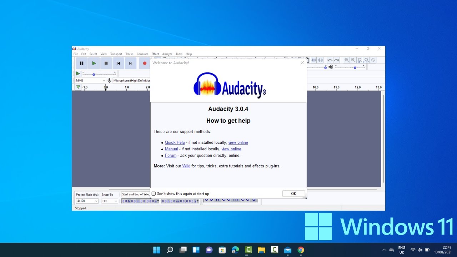Open the Edit menu

point(84,54)
